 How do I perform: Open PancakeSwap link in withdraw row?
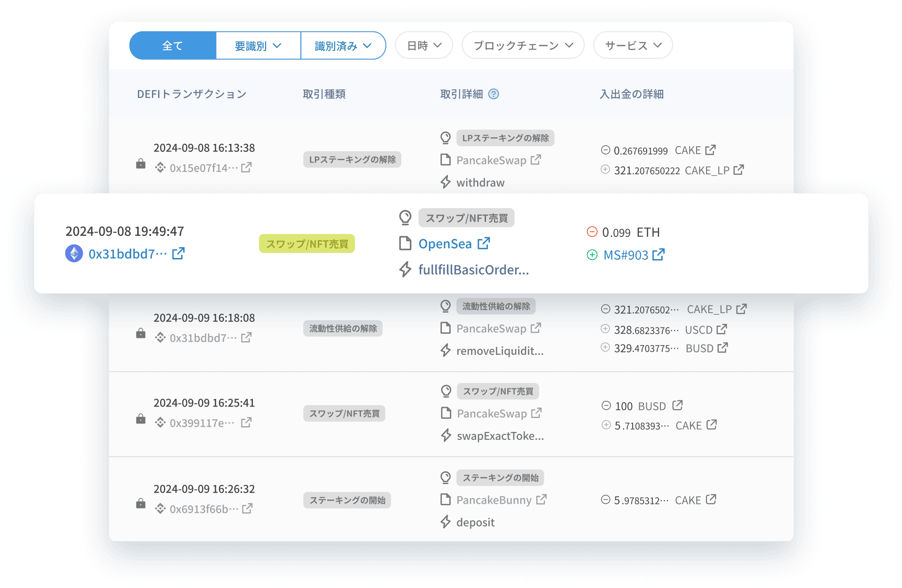536,160
